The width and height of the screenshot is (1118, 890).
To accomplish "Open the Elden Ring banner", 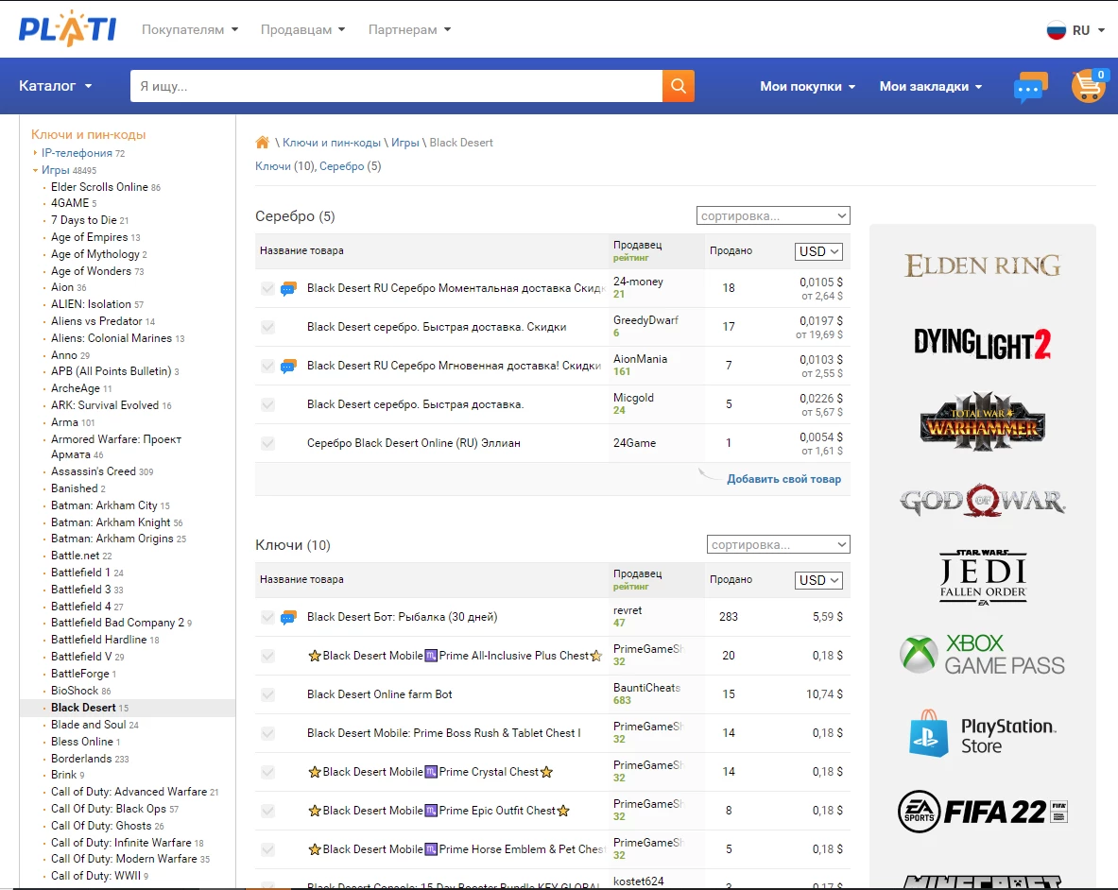I will click(x=983, y=265).
